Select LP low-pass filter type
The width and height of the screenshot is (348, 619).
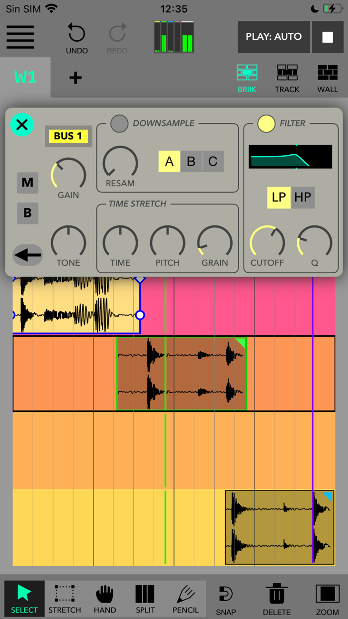click(279, 198)
